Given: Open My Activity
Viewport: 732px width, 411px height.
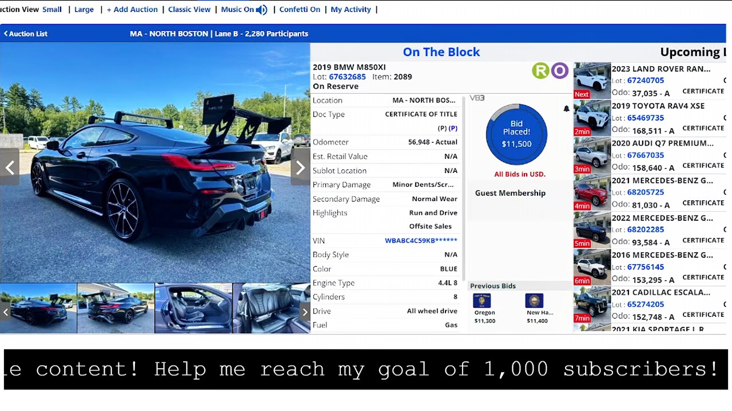Looking at the screenshot, I should point(351,10).
